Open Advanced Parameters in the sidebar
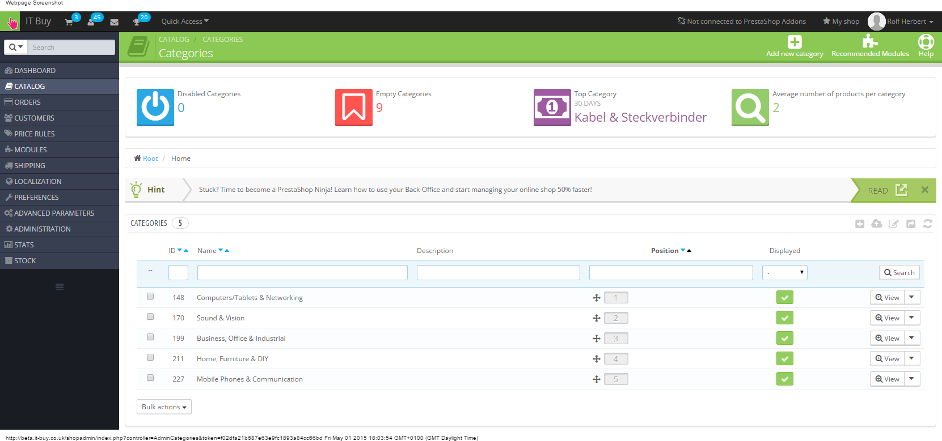 [60, 213]
